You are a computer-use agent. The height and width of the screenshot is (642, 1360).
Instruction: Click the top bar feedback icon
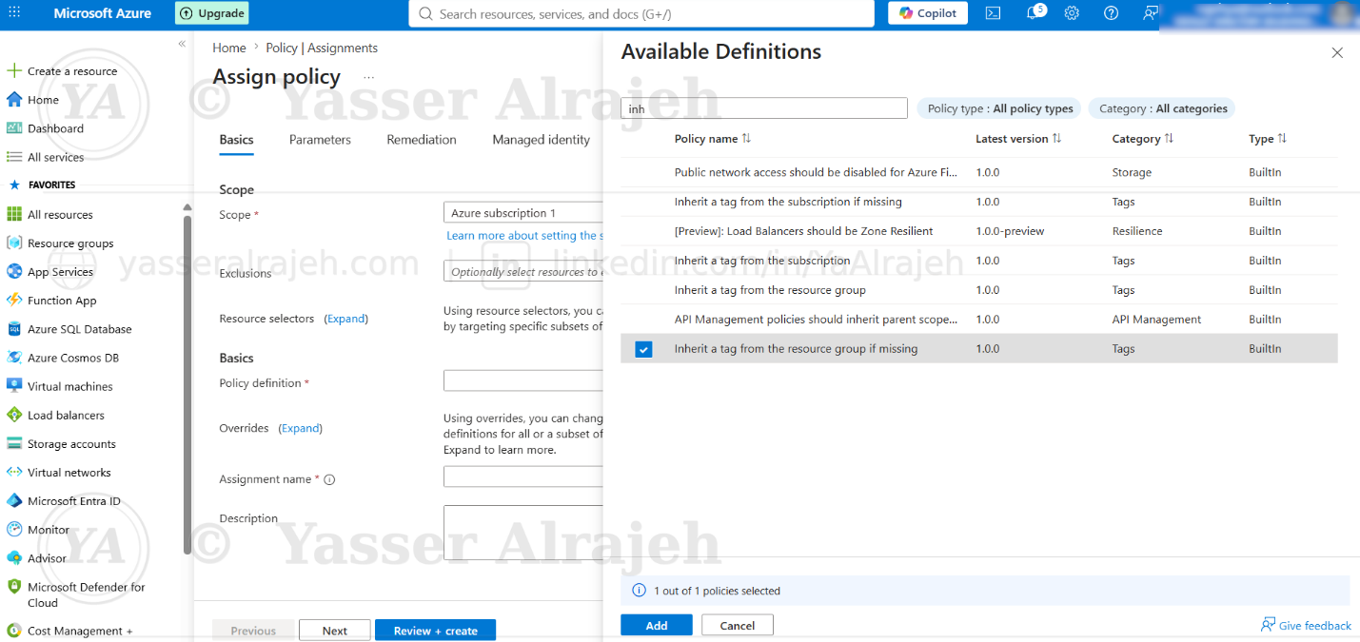[1151, 13]
